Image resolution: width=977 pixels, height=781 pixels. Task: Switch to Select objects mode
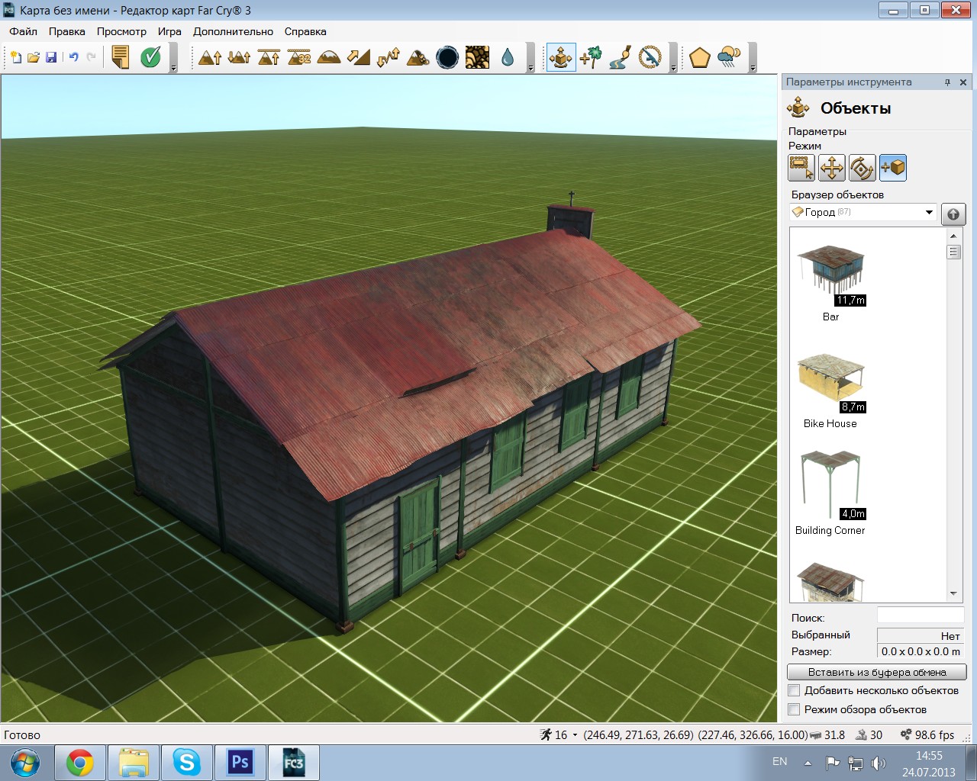(x=801, y=168)
